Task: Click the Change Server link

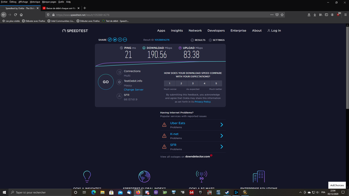Action: (x=133, y=90)
